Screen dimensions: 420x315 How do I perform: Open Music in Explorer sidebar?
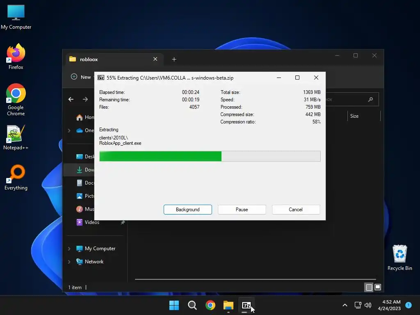[x=85, y=209]
